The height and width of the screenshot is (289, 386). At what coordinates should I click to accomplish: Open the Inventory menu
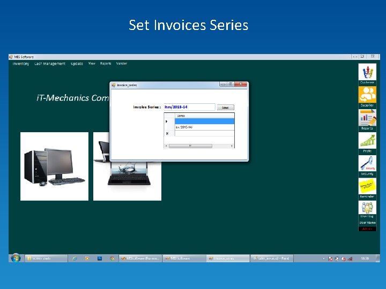21,64
